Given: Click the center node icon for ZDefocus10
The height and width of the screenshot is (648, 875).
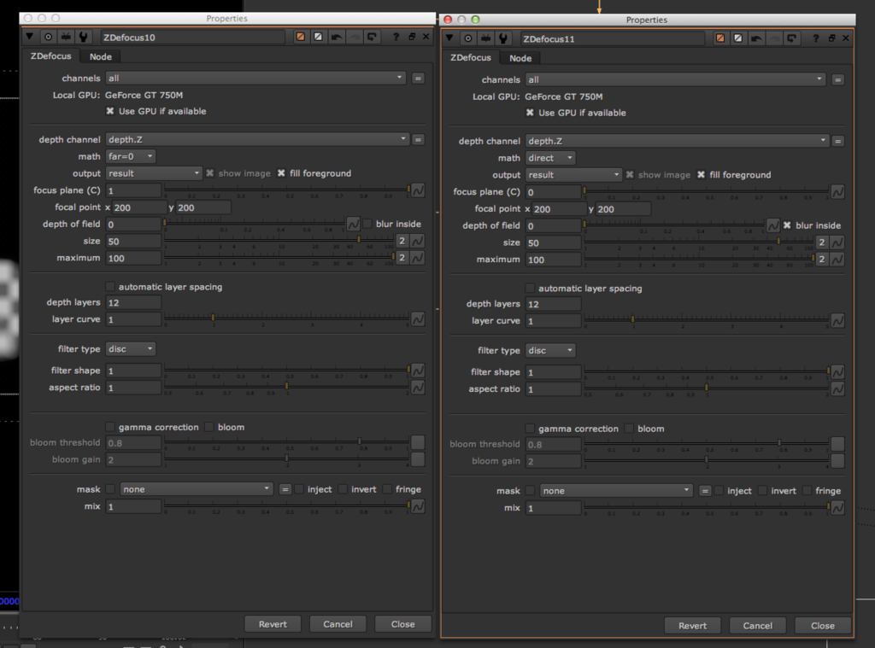Looking at the screenshot, I should (x=50, y=37).
